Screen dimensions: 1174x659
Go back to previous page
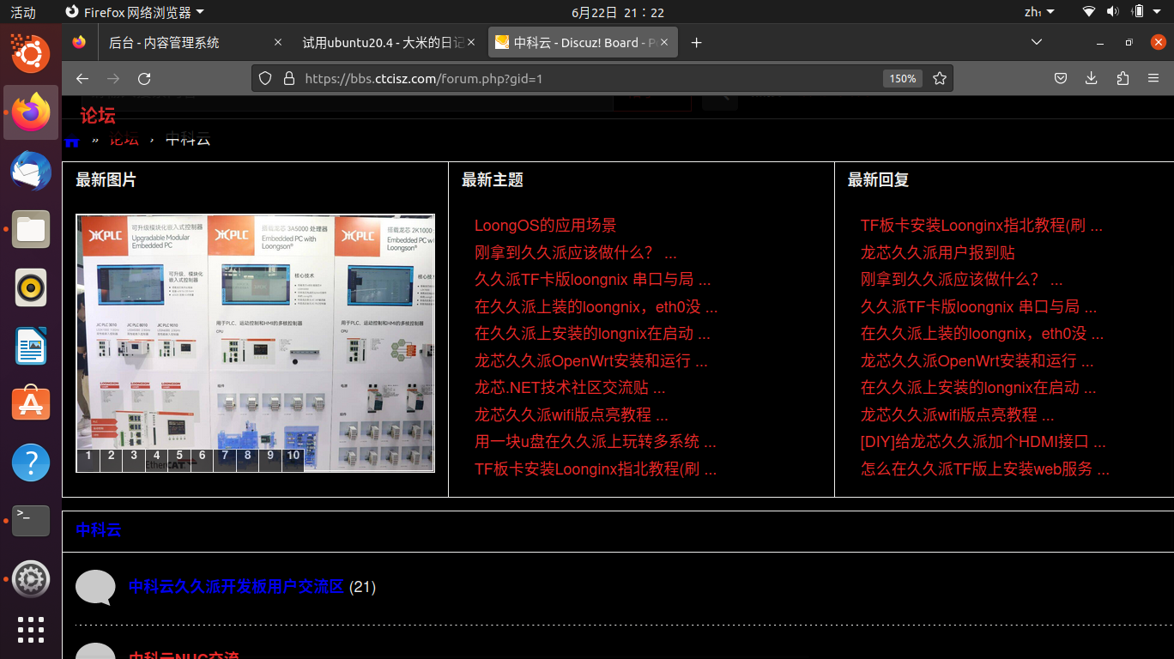[x=82, y=78]
